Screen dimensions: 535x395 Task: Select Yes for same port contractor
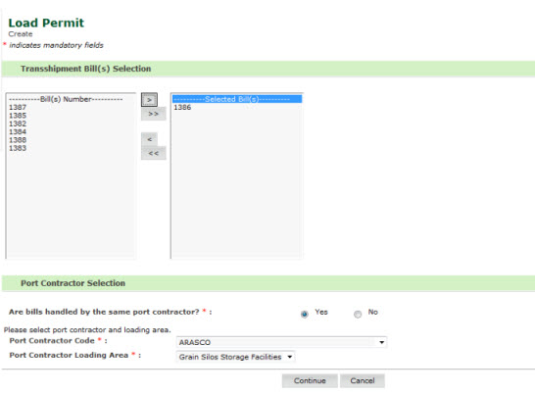(x=305, y=314)
